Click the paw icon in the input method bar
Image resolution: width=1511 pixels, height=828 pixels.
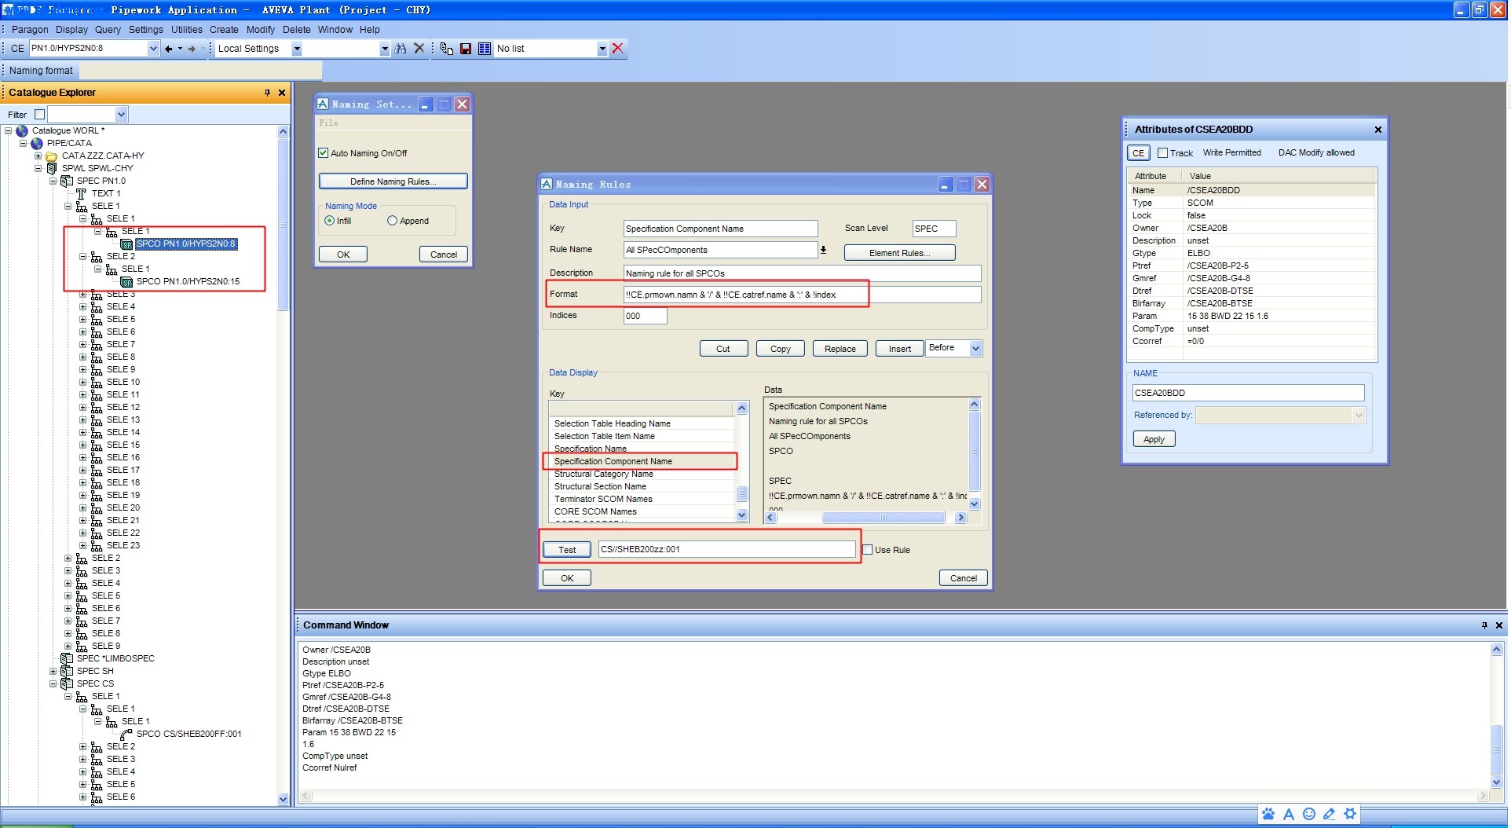tap(1268, 814)
